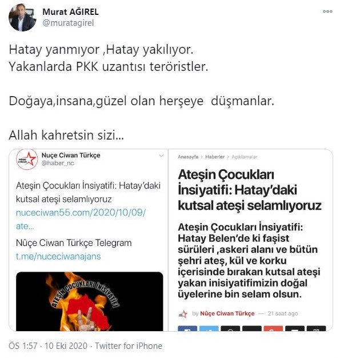
Task: Click the Facebook share icon
Action: coord(187,329)
